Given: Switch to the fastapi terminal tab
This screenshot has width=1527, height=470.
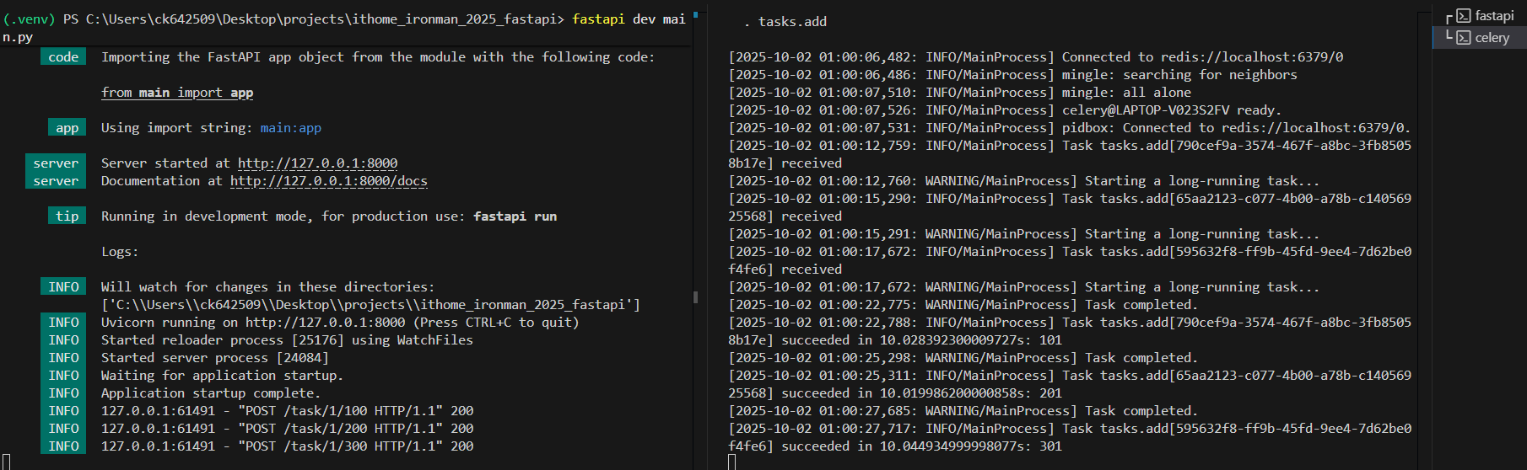Looking at the screenshot, I should pos(1494,16).
